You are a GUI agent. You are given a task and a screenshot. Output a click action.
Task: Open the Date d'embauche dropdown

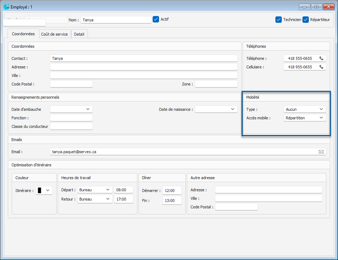pyautogui.click(x=88, y=109)
